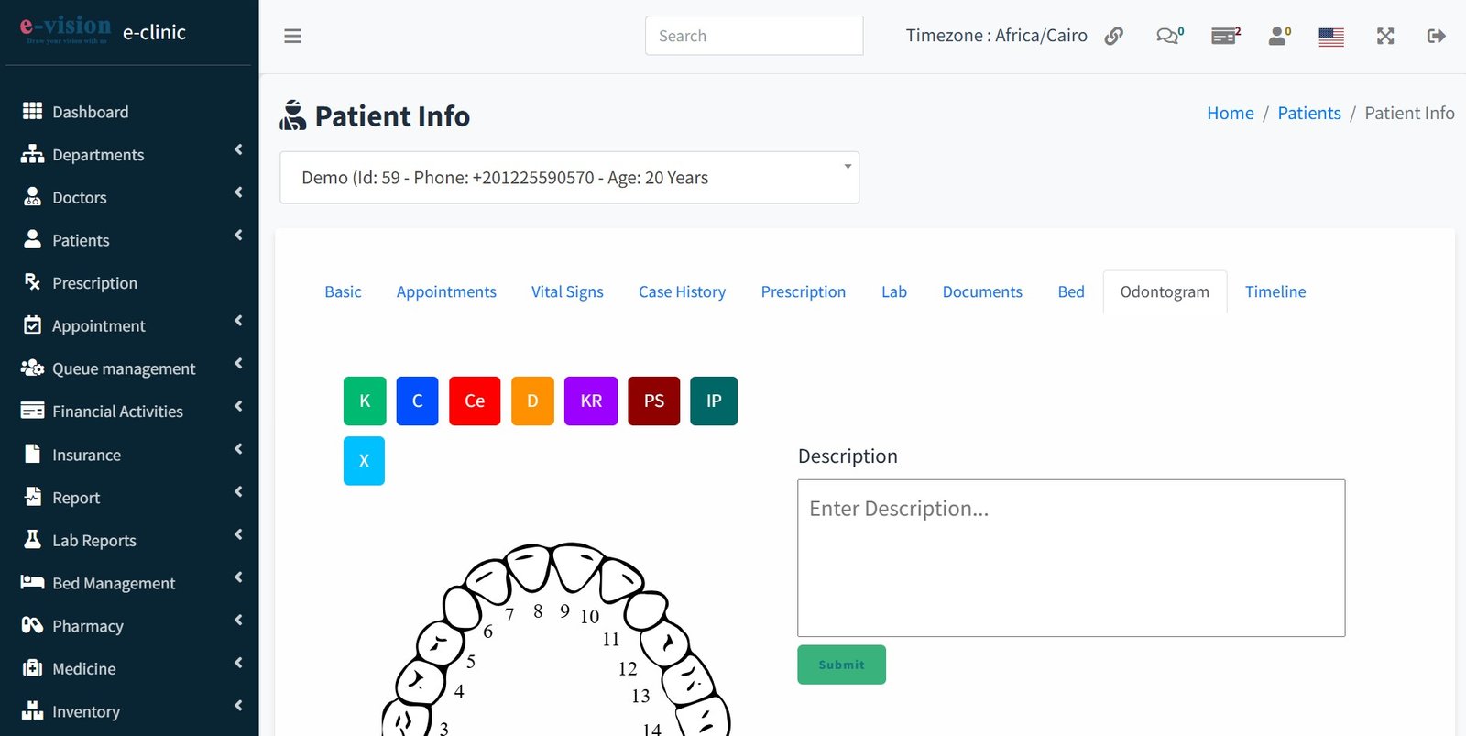The height and width of the screenshot is (736, 1466).
Task: Open the user notifications icon
Action: point(1278,36)
